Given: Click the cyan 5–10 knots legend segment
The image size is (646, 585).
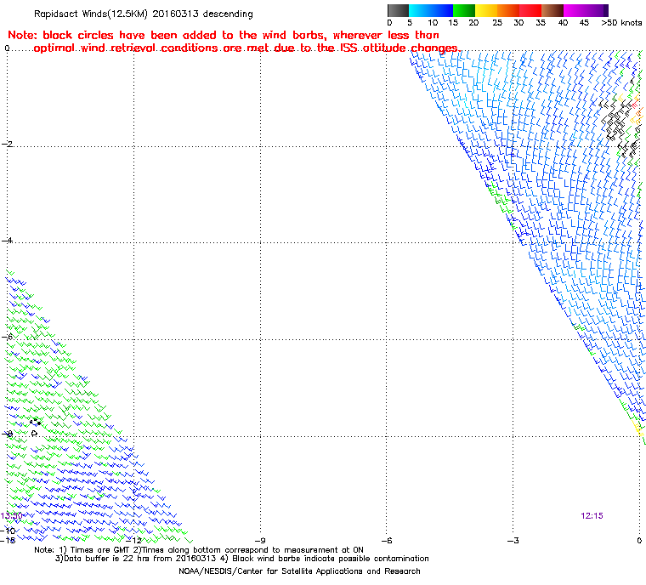Looking at the screenshot, I should [x=420, y=10].
